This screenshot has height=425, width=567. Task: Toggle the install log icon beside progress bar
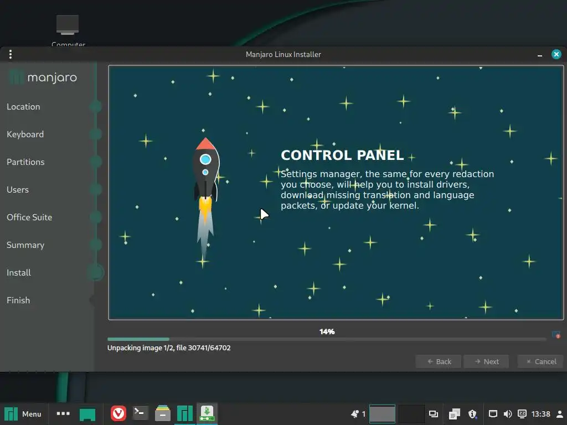coord(556,335)
